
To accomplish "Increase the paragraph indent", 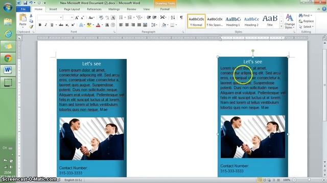I will click(x=154, y=18).
